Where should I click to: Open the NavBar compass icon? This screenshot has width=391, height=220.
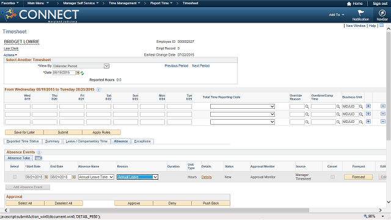pos(382,13)
